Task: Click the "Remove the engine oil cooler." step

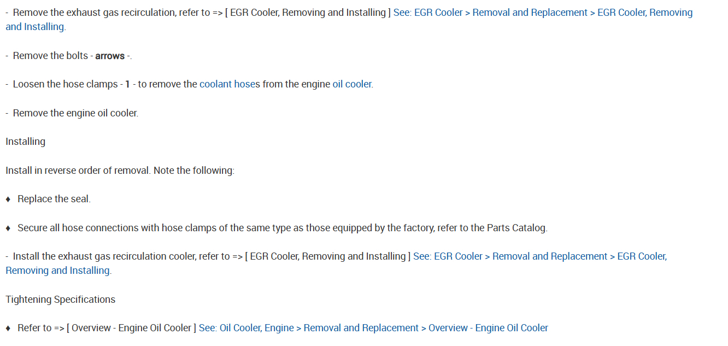Action: tap(75, 113)
